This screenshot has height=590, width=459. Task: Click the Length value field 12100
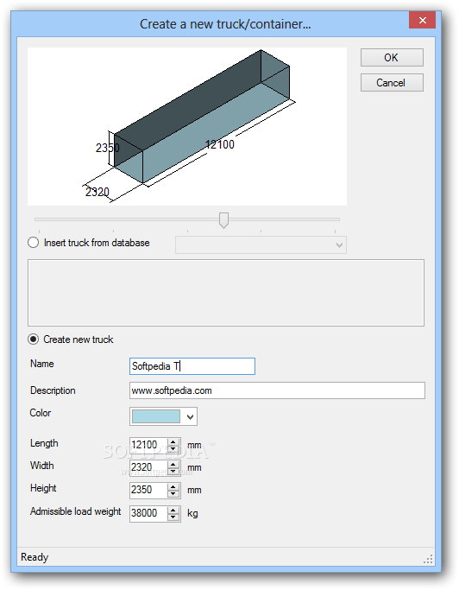(x=148, y=445)
